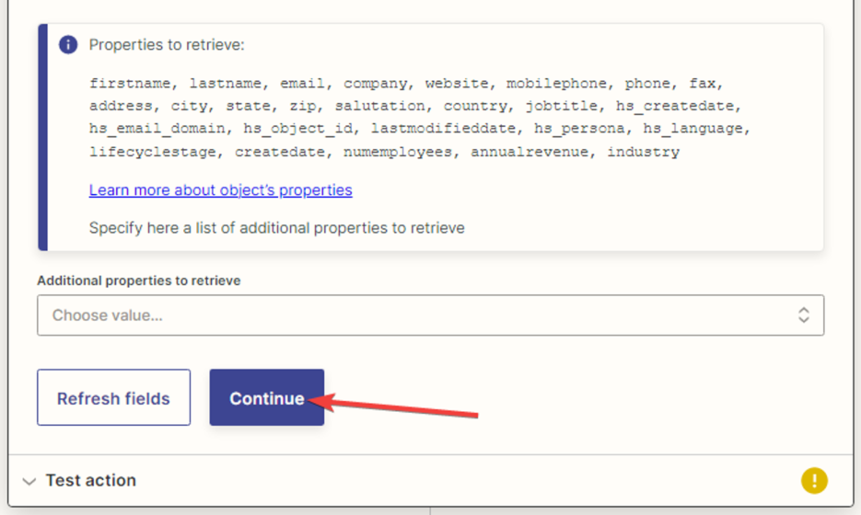Click the hs_createdate property text
861x515 pixels.
point(677,106)
